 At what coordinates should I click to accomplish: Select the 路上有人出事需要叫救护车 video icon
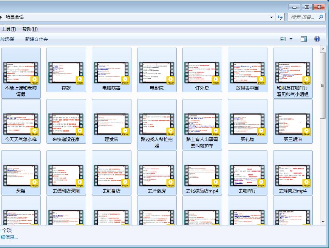[202, 124]
